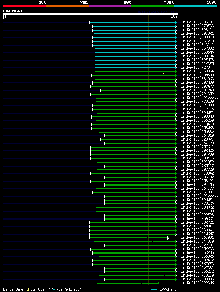The image size is (220, 292).
Task: Select subject label UniRef100_Q9M0R2
Action: tap(197, 207)
